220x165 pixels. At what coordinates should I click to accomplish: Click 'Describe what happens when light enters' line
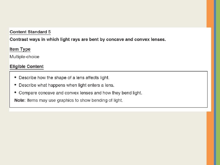[66, 85]
